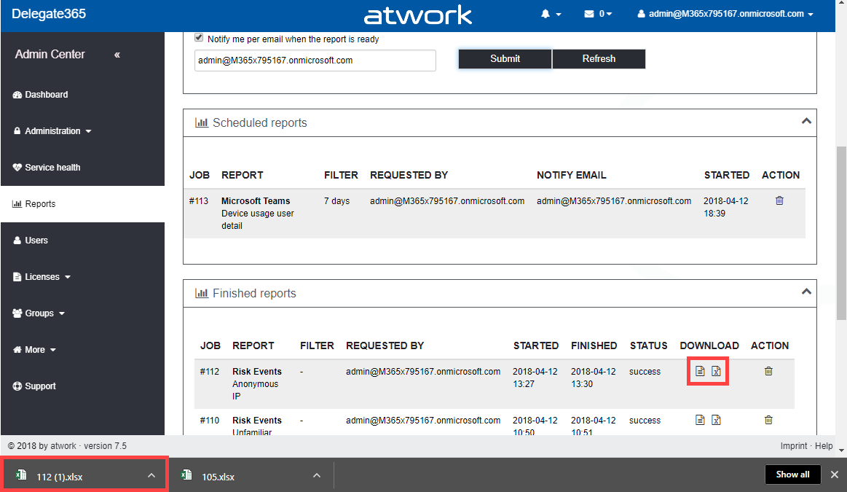
Task: Uncheck Notify me per email checkbox
Action: point(199,38)
